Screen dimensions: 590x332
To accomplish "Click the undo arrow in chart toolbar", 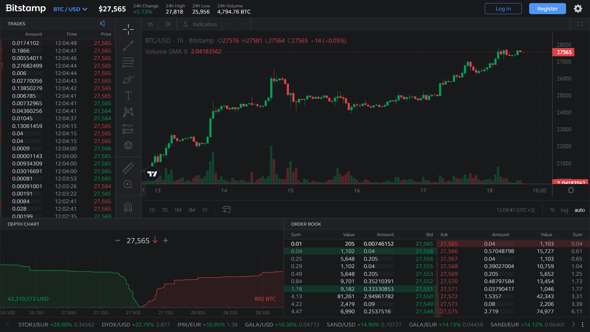I will coord(230,24).
